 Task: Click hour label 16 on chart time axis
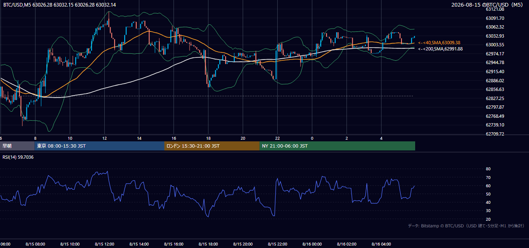coord(174,138)
